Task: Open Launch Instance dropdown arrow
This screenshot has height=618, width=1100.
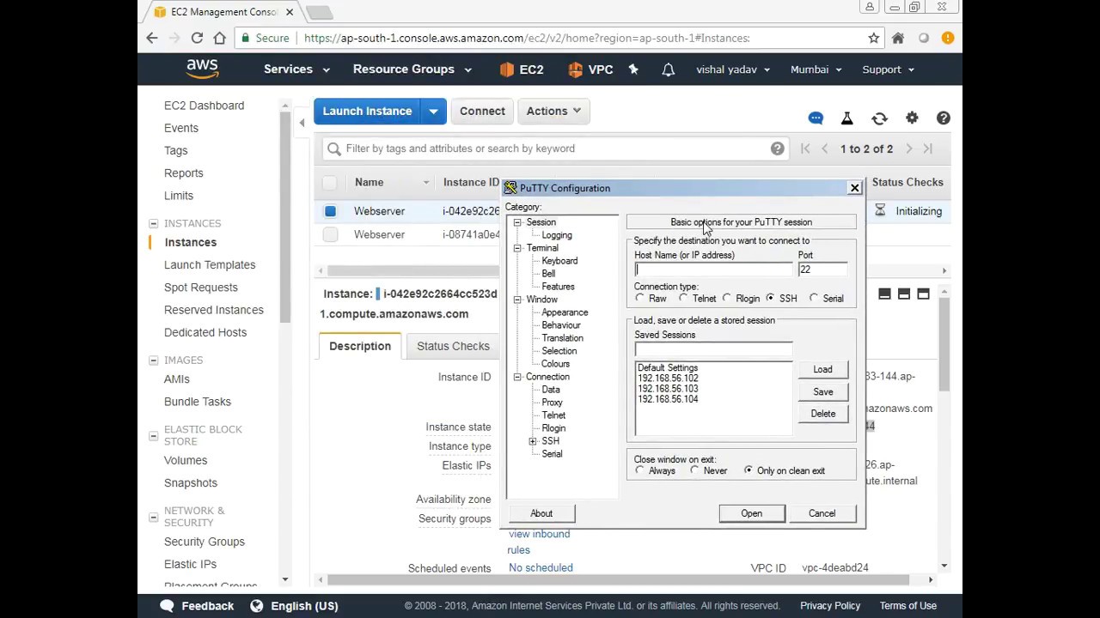Action: (x=433, y=111)
